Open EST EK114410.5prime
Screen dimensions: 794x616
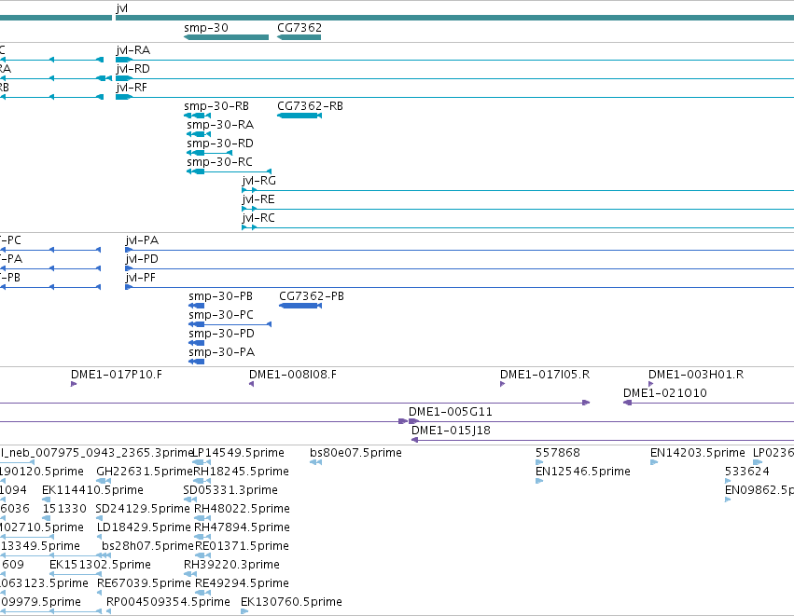tap(92, 490)
